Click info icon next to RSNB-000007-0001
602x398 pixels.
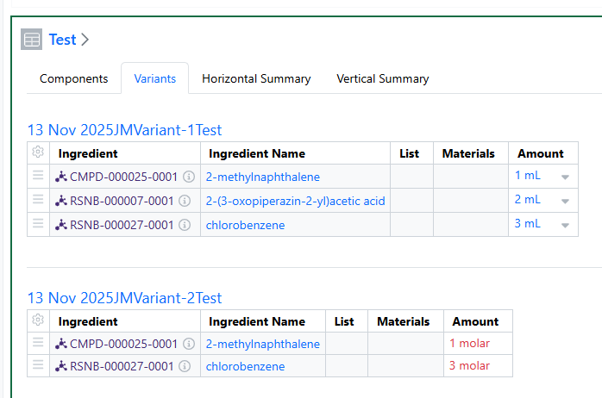tap(184, 201)
